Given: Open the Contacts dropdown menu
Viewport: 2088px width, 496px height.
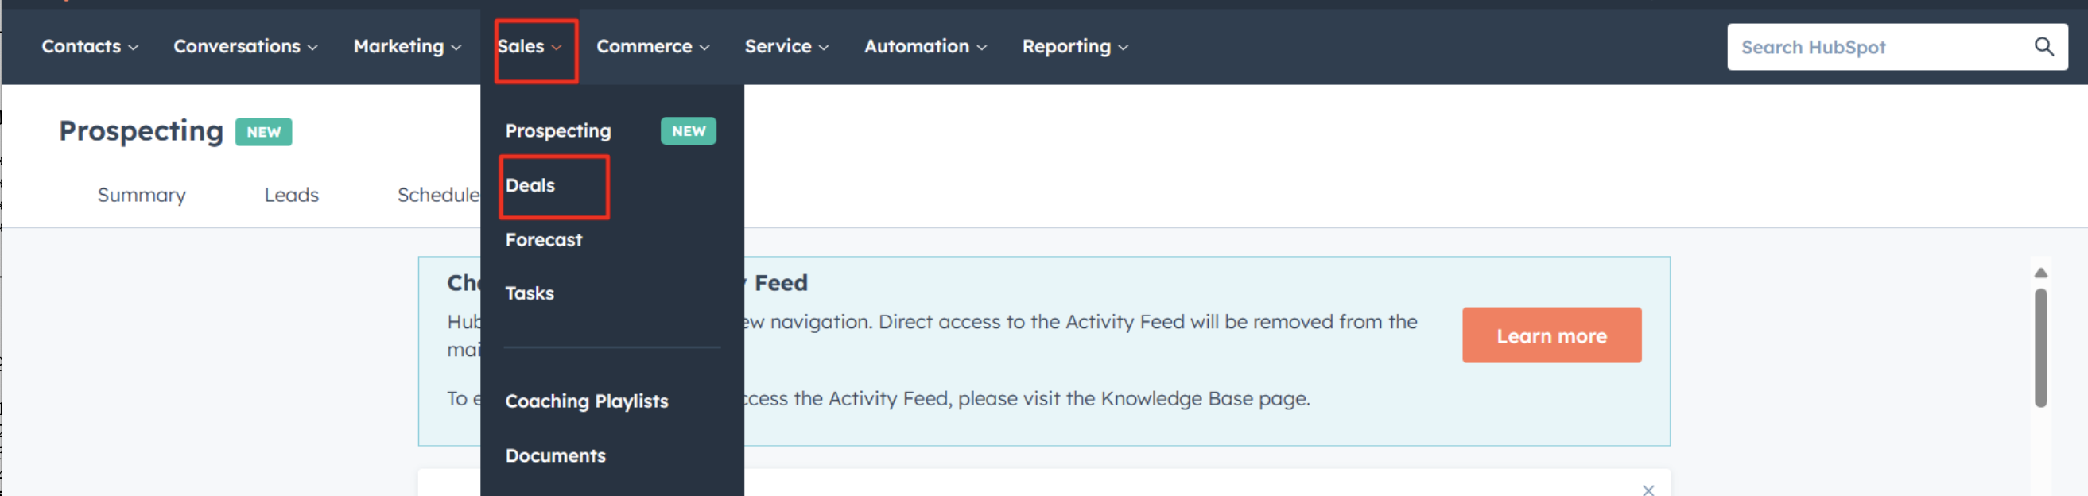Looking at the screenshot, I should 90,46.
